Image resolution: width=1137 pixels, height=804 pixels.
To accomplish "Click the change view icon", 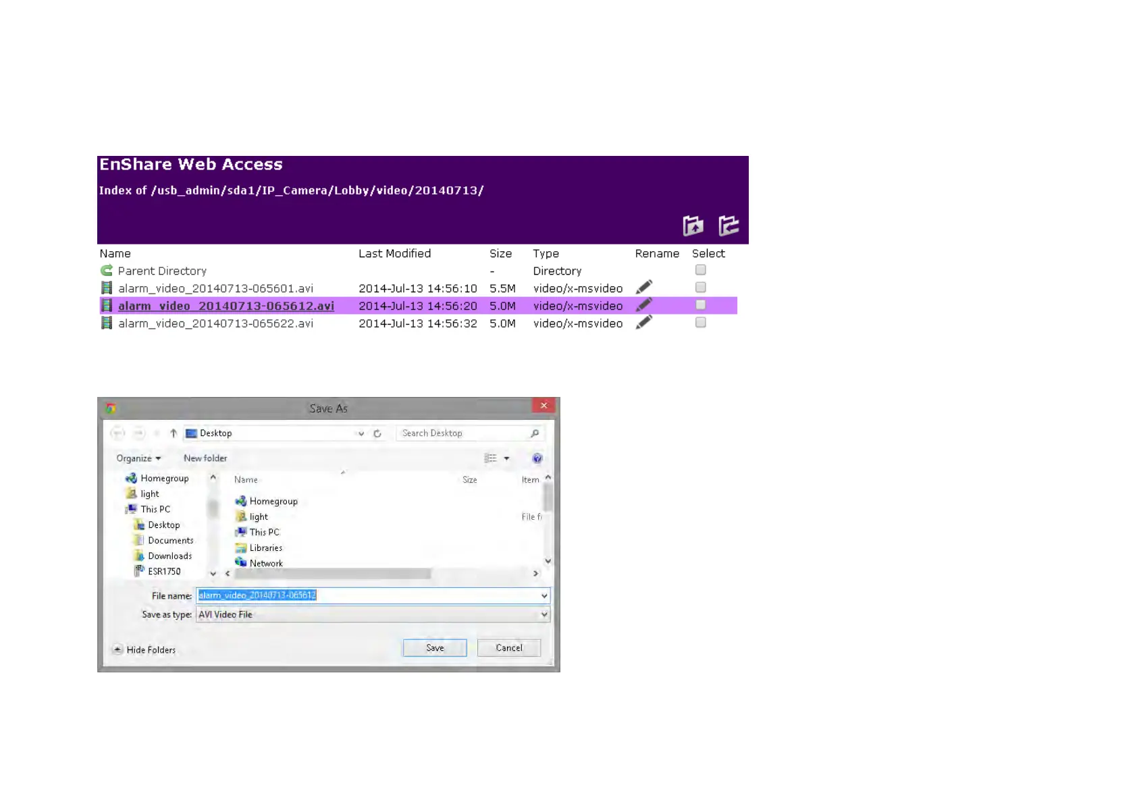I will (491, 458).
